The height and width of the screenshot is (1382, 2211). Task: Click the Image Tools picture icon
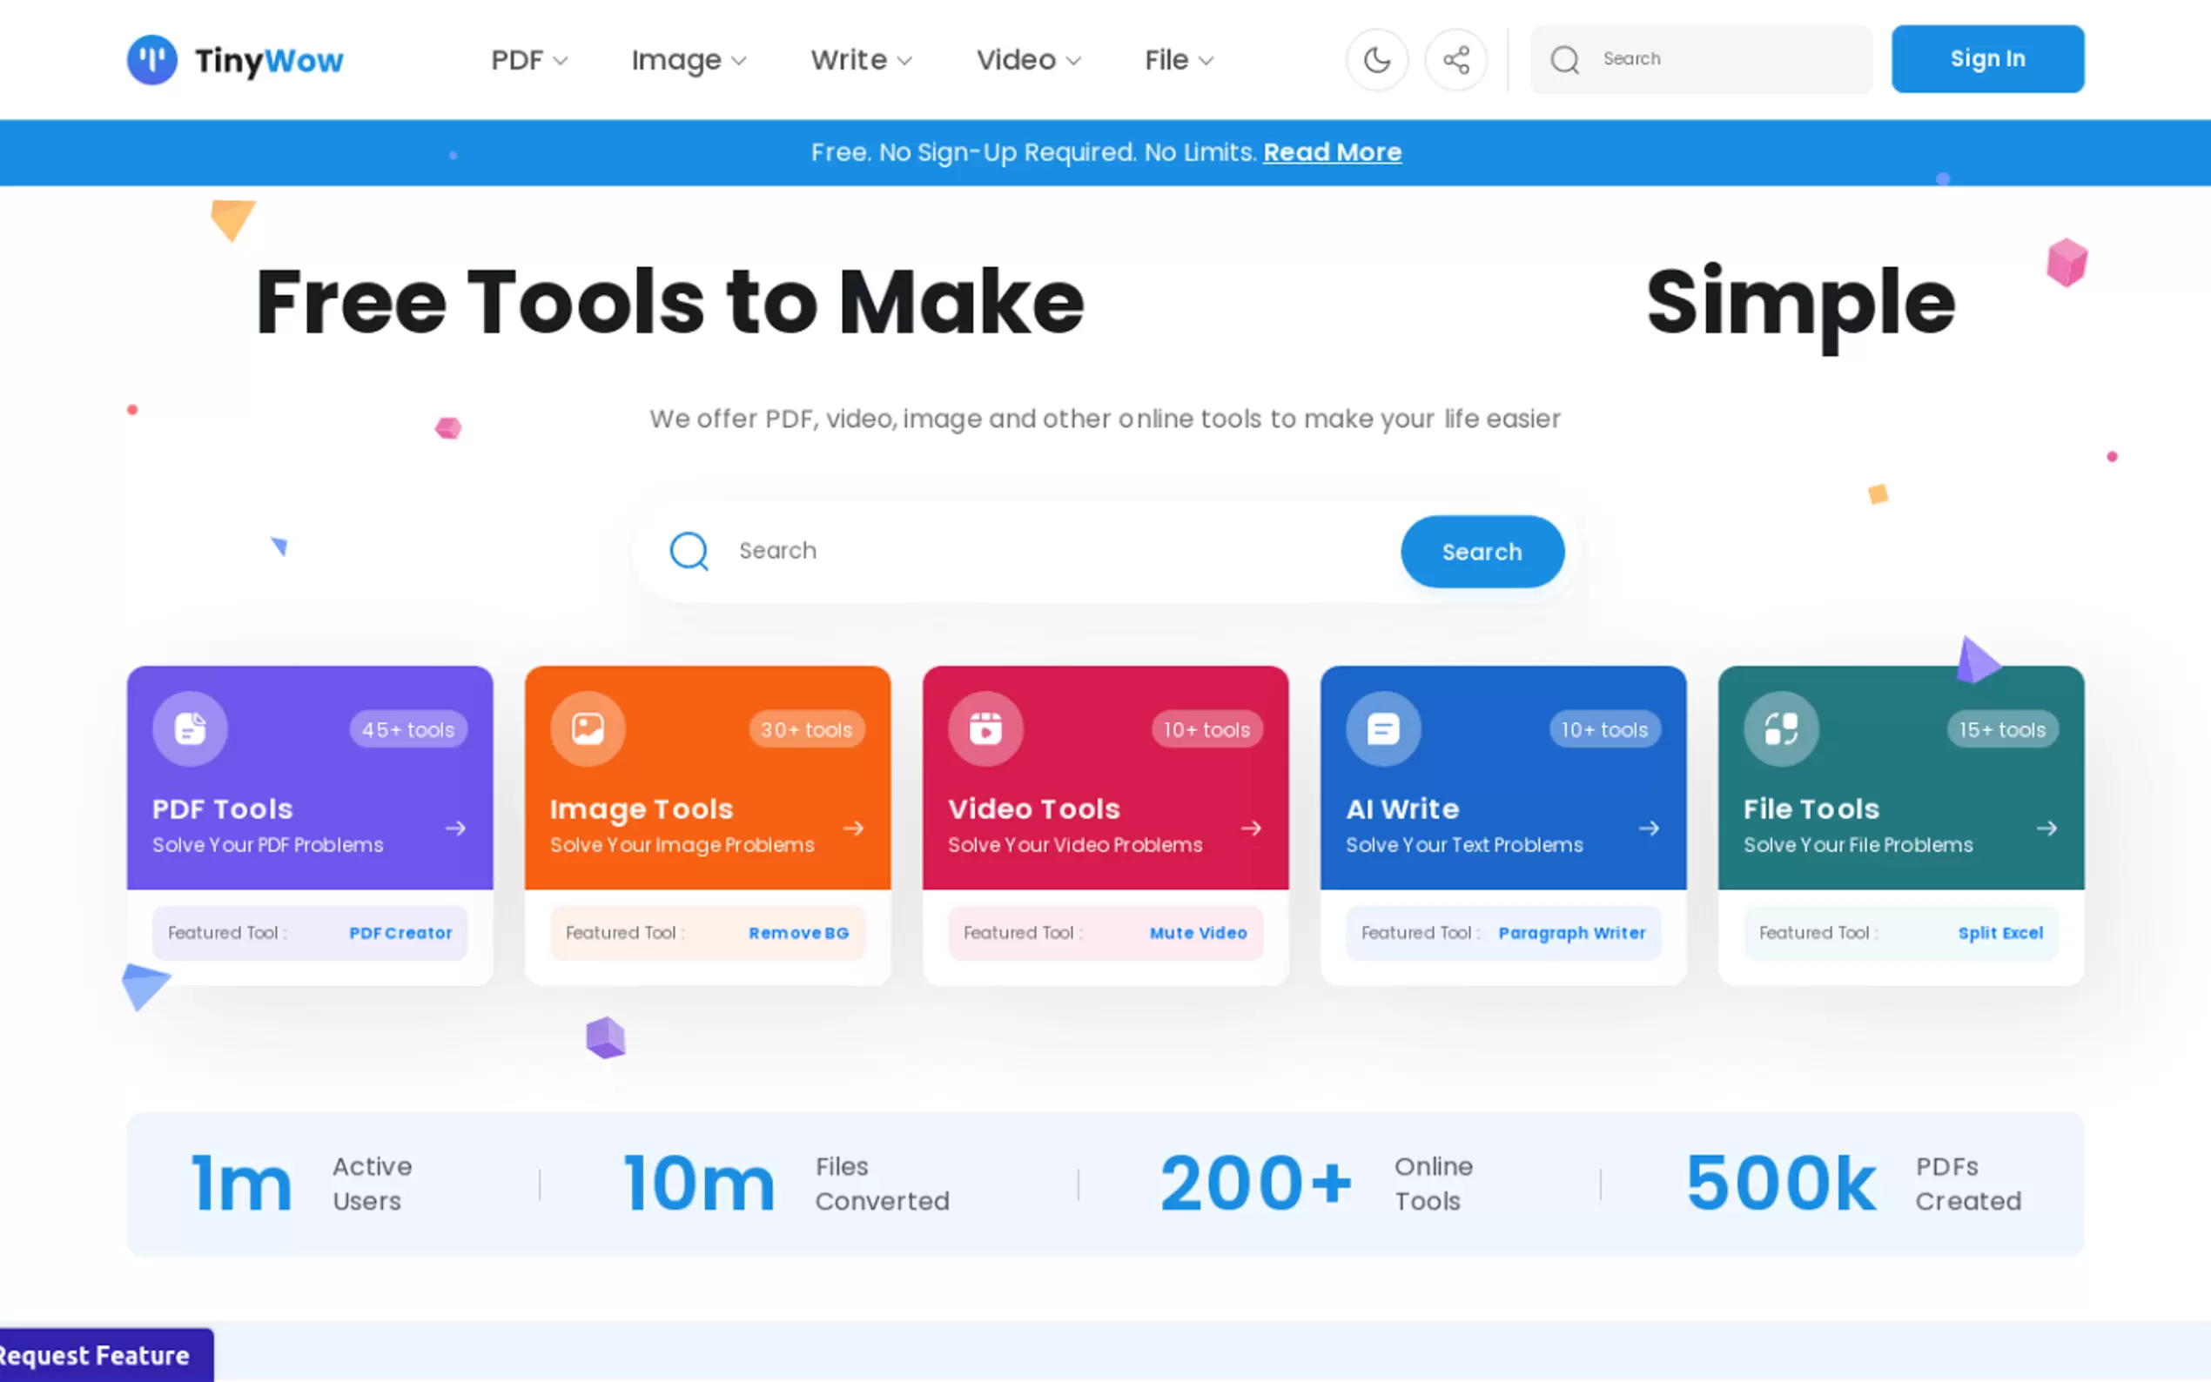click(x=588, y=728)
